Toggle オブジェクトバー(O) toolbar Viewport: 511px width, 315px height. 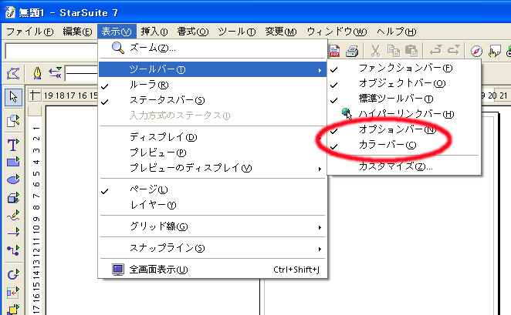[404, 83]
